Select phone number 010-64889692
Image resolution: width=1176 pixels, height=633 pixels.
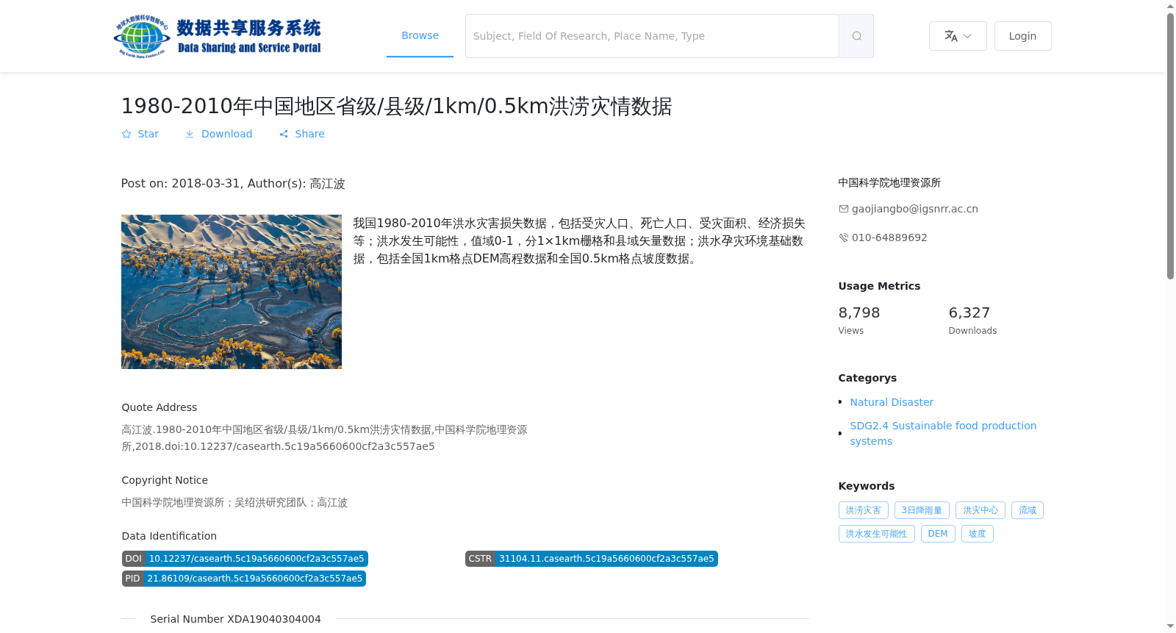point(889,237)
